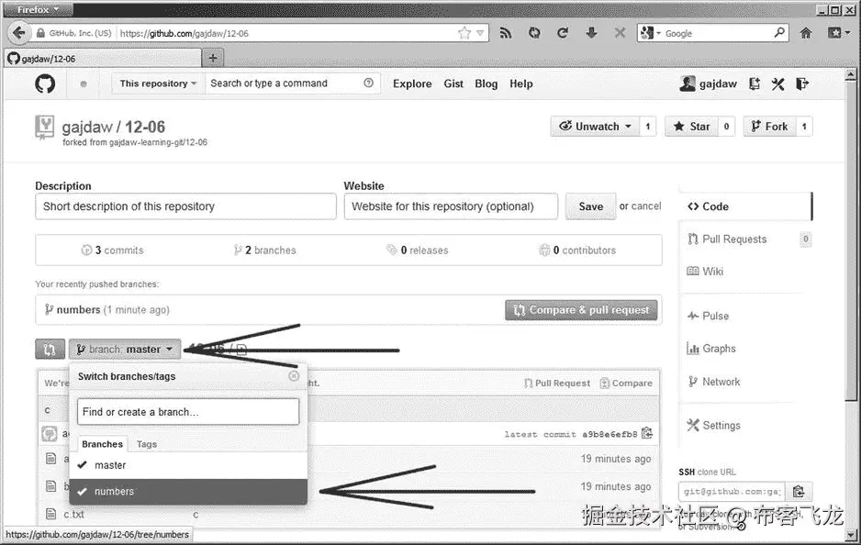Click the bookmark star in address bar

(464, 33)
